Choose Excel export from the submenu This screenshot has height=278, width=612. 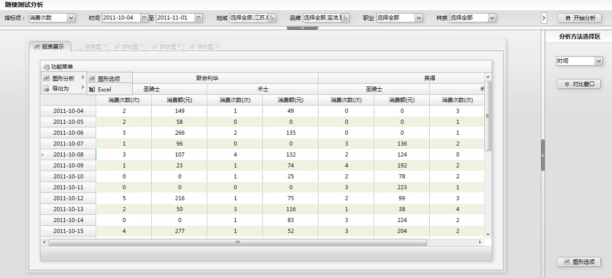click(110, 90)
